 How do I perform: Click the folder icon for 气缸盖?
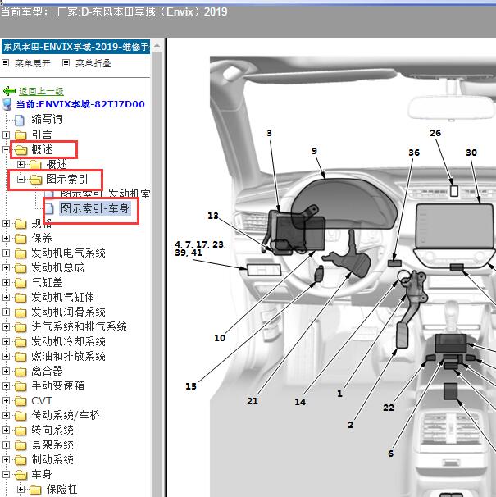pos(20,283)
